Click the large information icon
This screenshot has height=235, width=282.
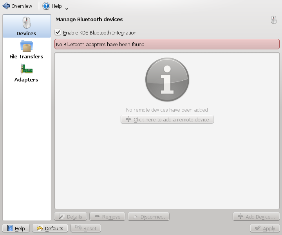[x=167, y=79]
